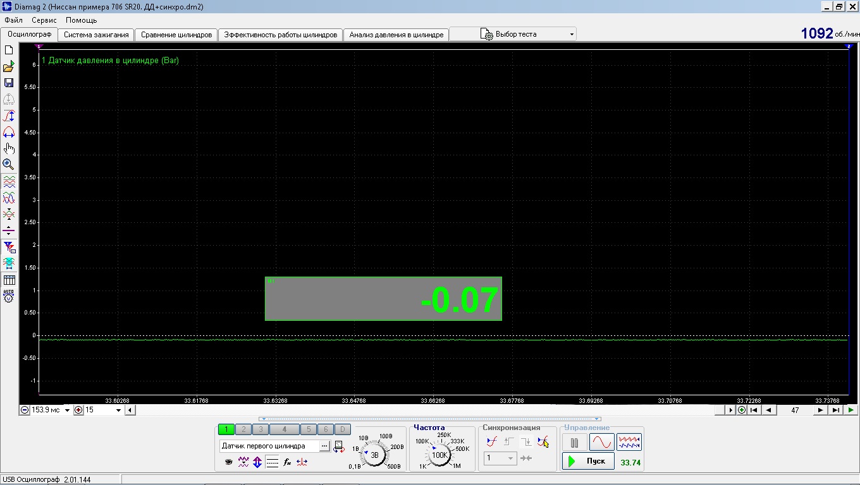Switch to the Система зажигания tab
Viewport: 860px width, 485px height.
[96, 35]
